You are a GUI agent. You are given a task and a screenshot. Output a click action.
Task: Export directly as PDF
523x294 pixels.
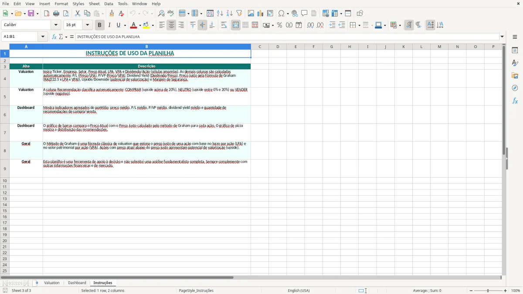47,14
